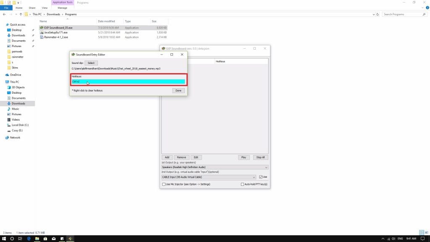The height and width of the screenshot is (242, 430).
Task: Open Quick access in navigation pane
Action: 17,25
